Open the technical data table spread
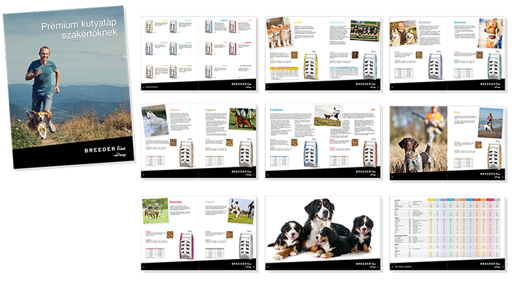This screenshot has height=283, width=512. (448, 234)
